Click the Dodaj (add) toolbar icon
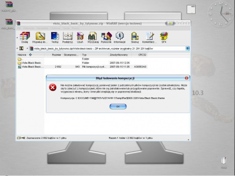This screenshot has width=235, height=176. 25,38
